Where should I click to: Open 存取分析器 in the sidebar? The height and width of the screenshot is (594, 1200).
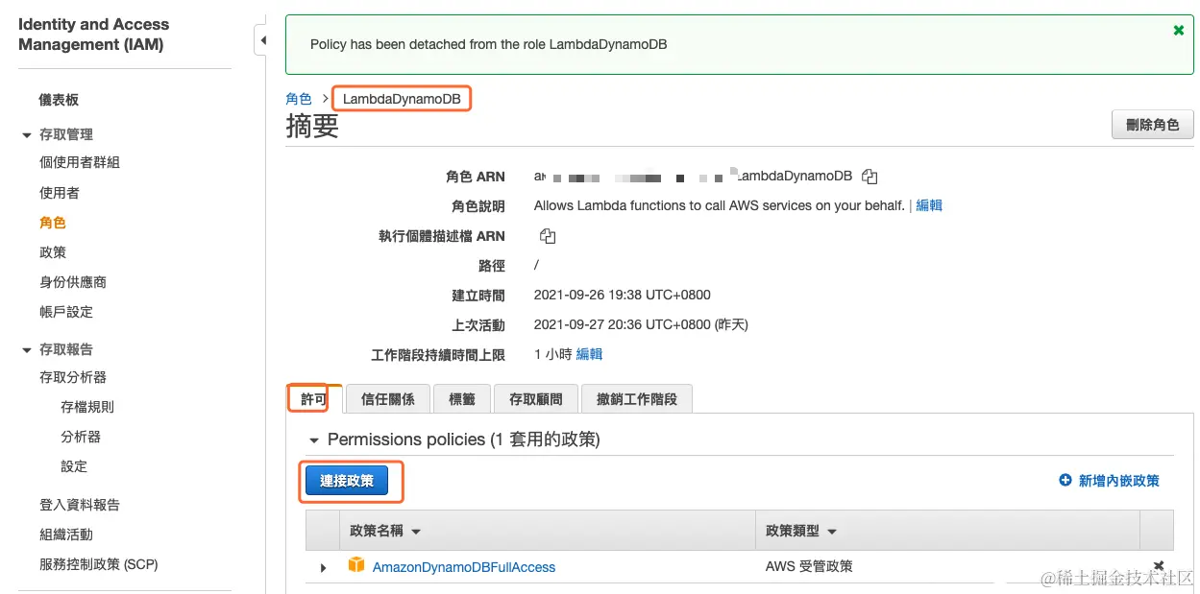[73, 377]
